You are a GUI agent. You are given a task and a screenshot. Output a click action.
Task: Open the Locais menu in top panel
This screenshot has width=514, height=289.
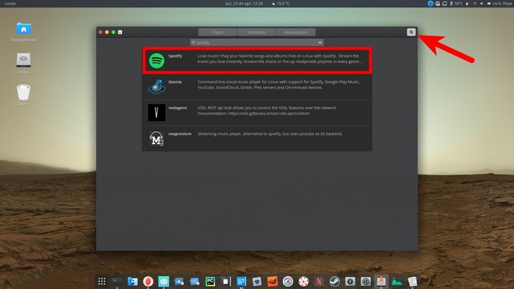point(10,4)
